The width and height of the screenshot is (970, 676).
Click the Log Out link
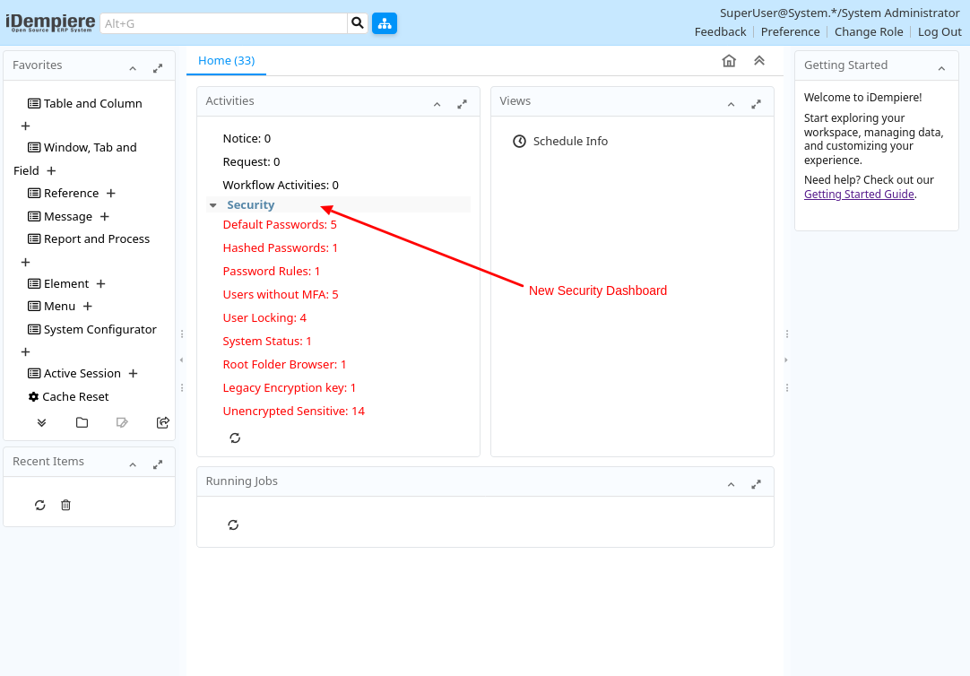tap(940, 31)
